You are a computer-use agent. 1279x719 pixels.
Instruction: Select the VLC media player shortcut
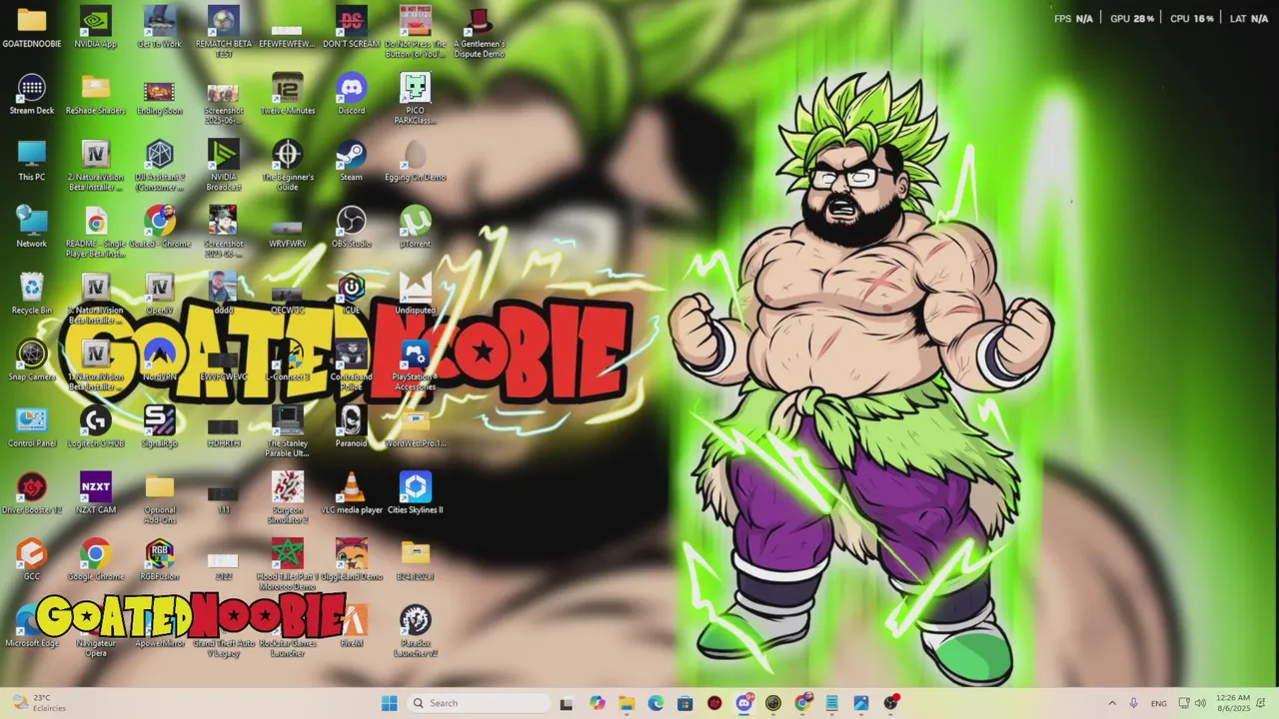(x=352, y=494)
